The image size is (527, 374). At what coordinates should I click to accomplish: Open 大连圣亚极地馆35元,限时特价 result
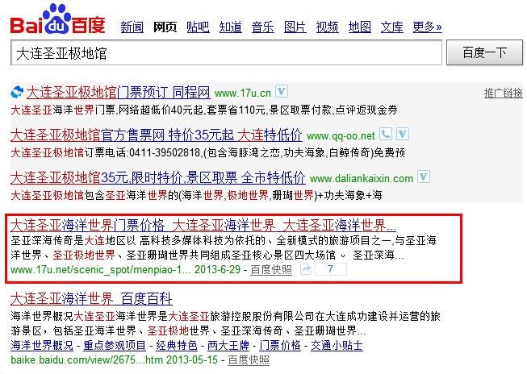point(158,177)
